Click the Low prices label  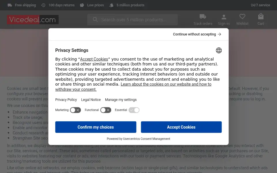96,5
